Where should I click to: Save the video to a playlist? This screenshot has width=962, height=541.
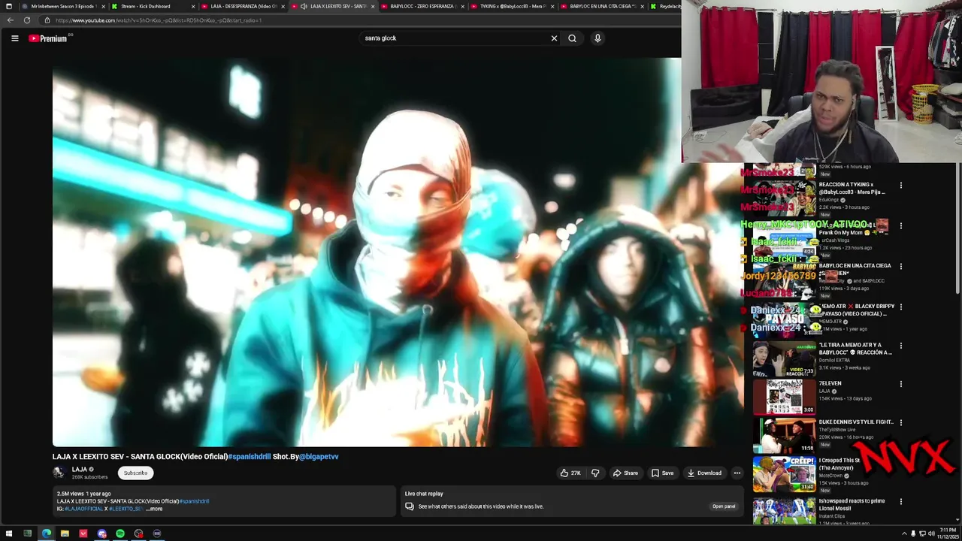(x=662, y=473)
